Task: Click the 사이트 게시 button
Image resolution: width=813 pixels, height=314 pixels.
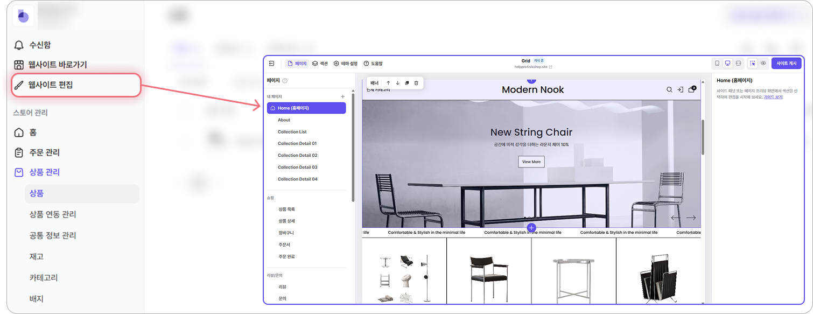Action: 786,64
